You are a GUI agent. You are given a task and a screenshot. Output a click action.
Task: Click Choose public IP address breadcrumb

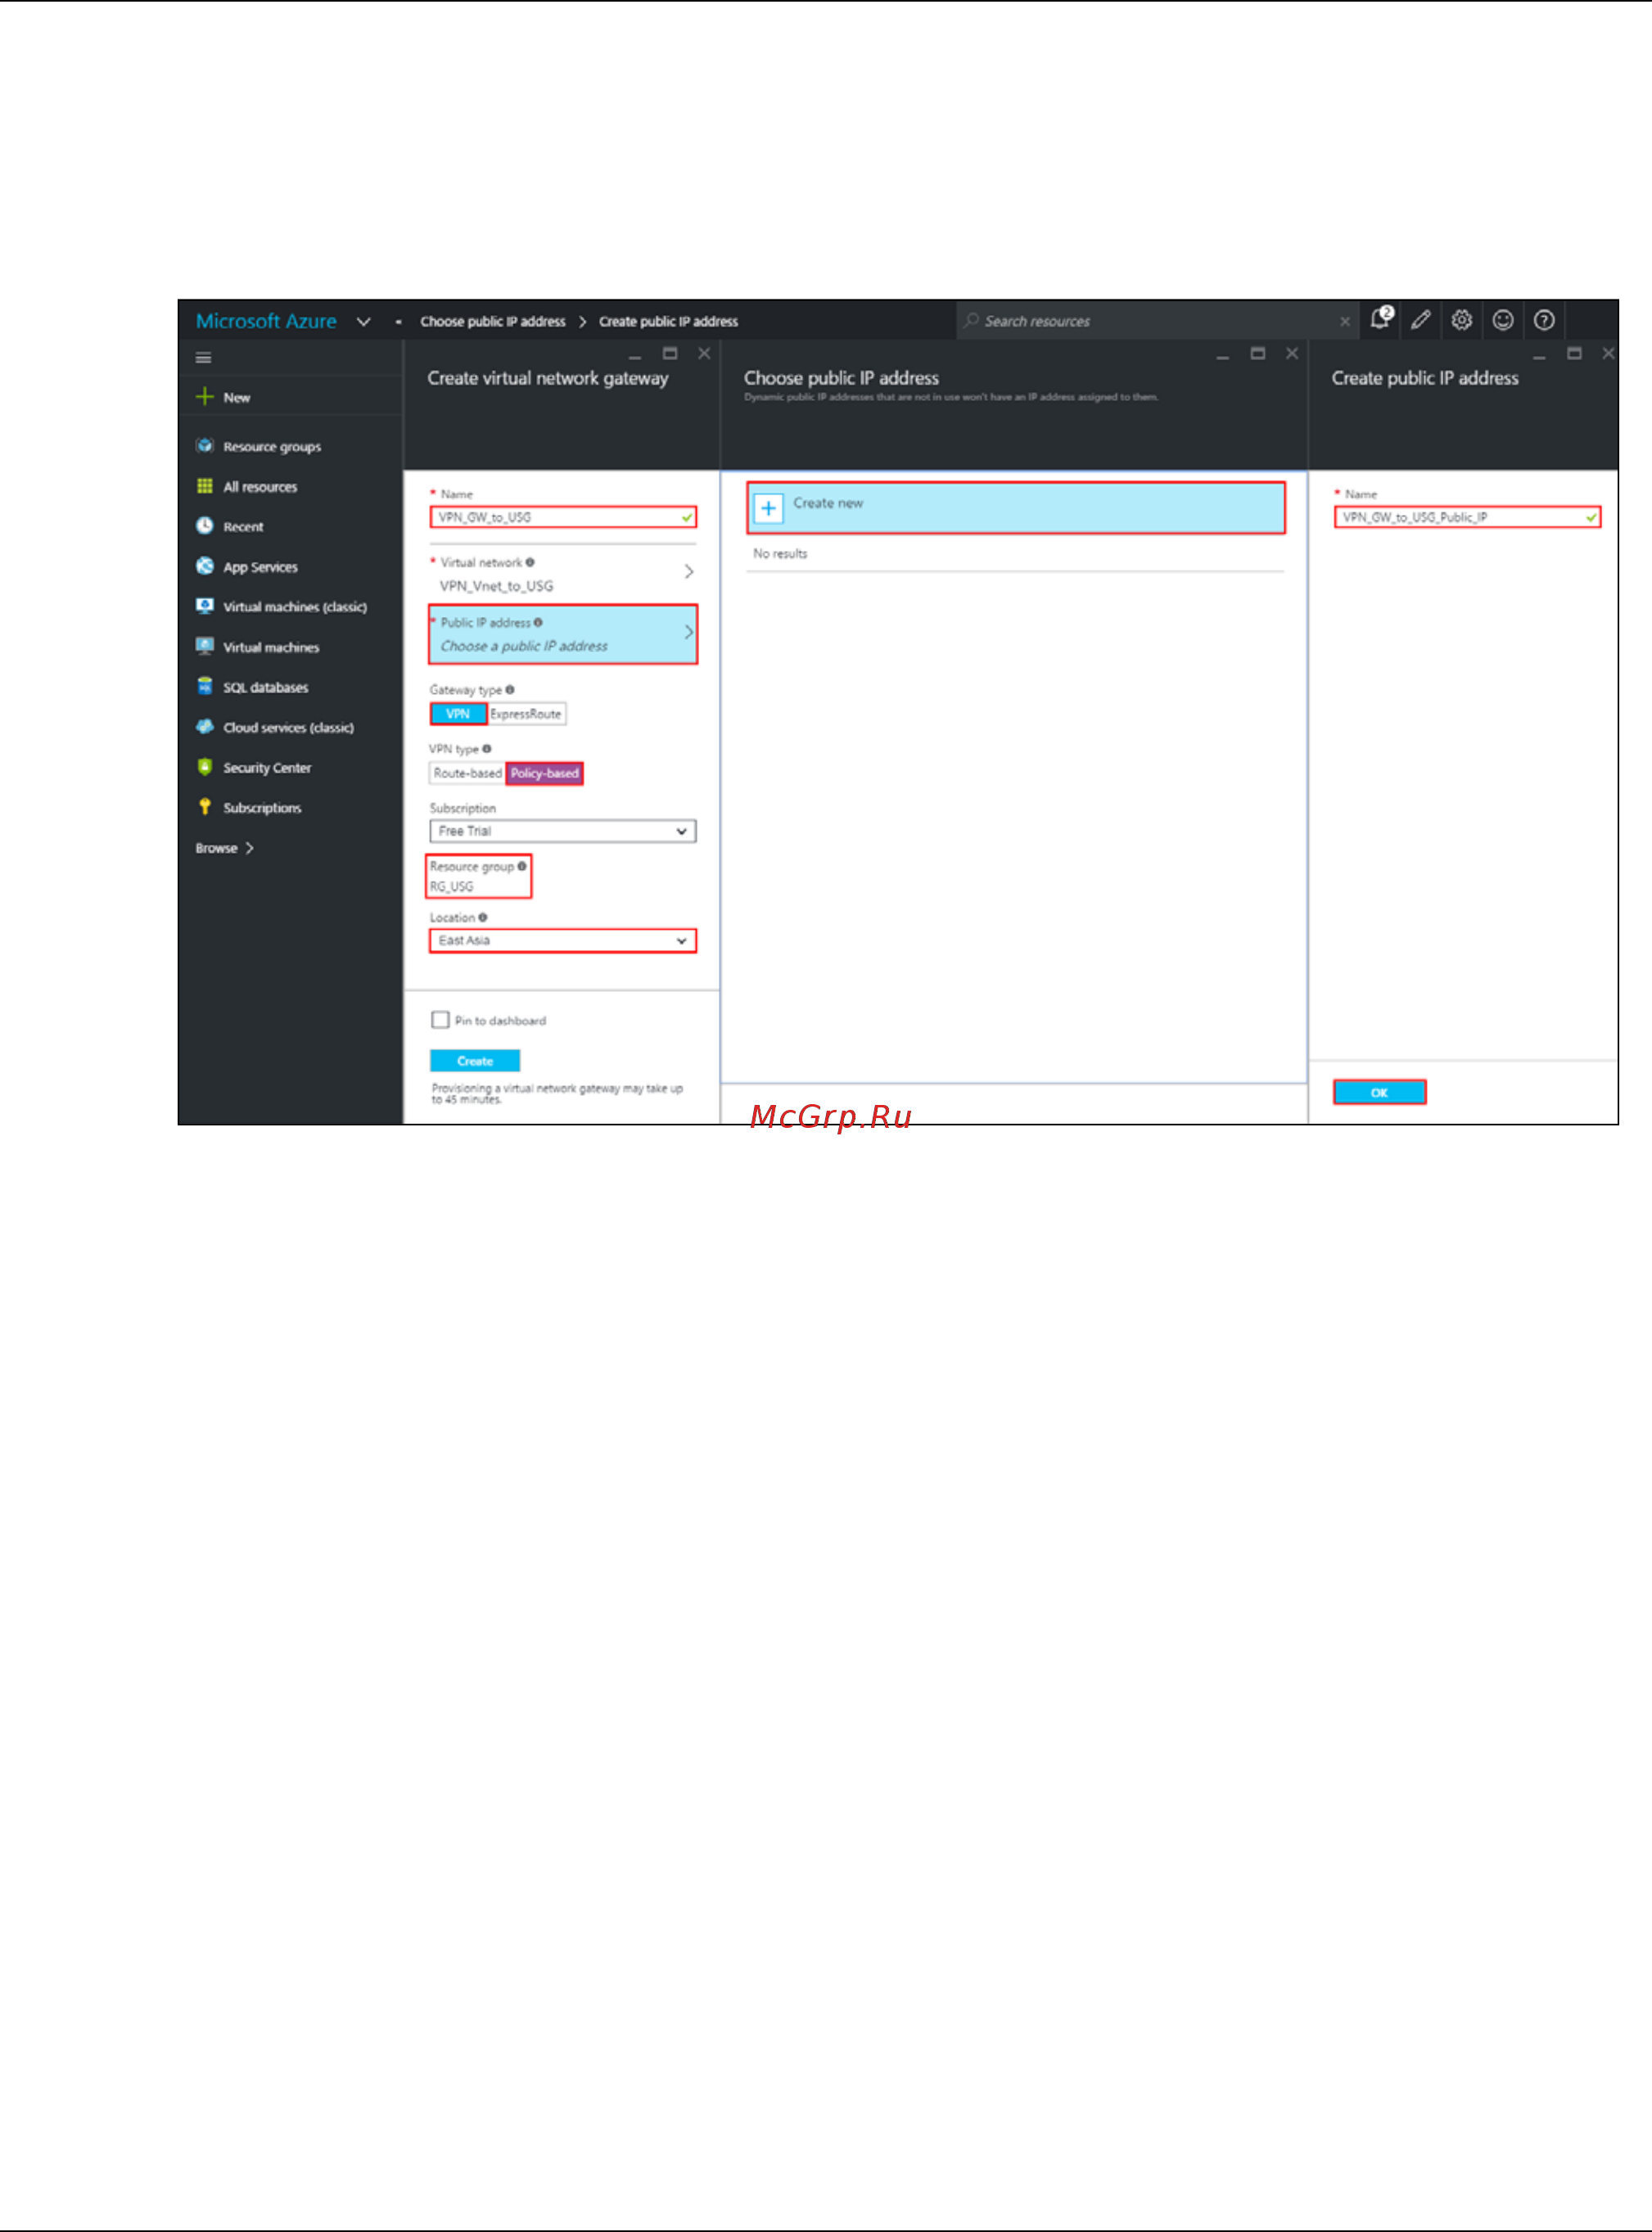[x=493, y=321]
